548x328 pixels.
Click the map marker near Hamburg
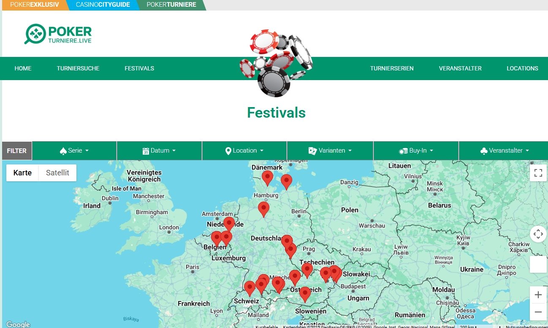coord(267,177)
